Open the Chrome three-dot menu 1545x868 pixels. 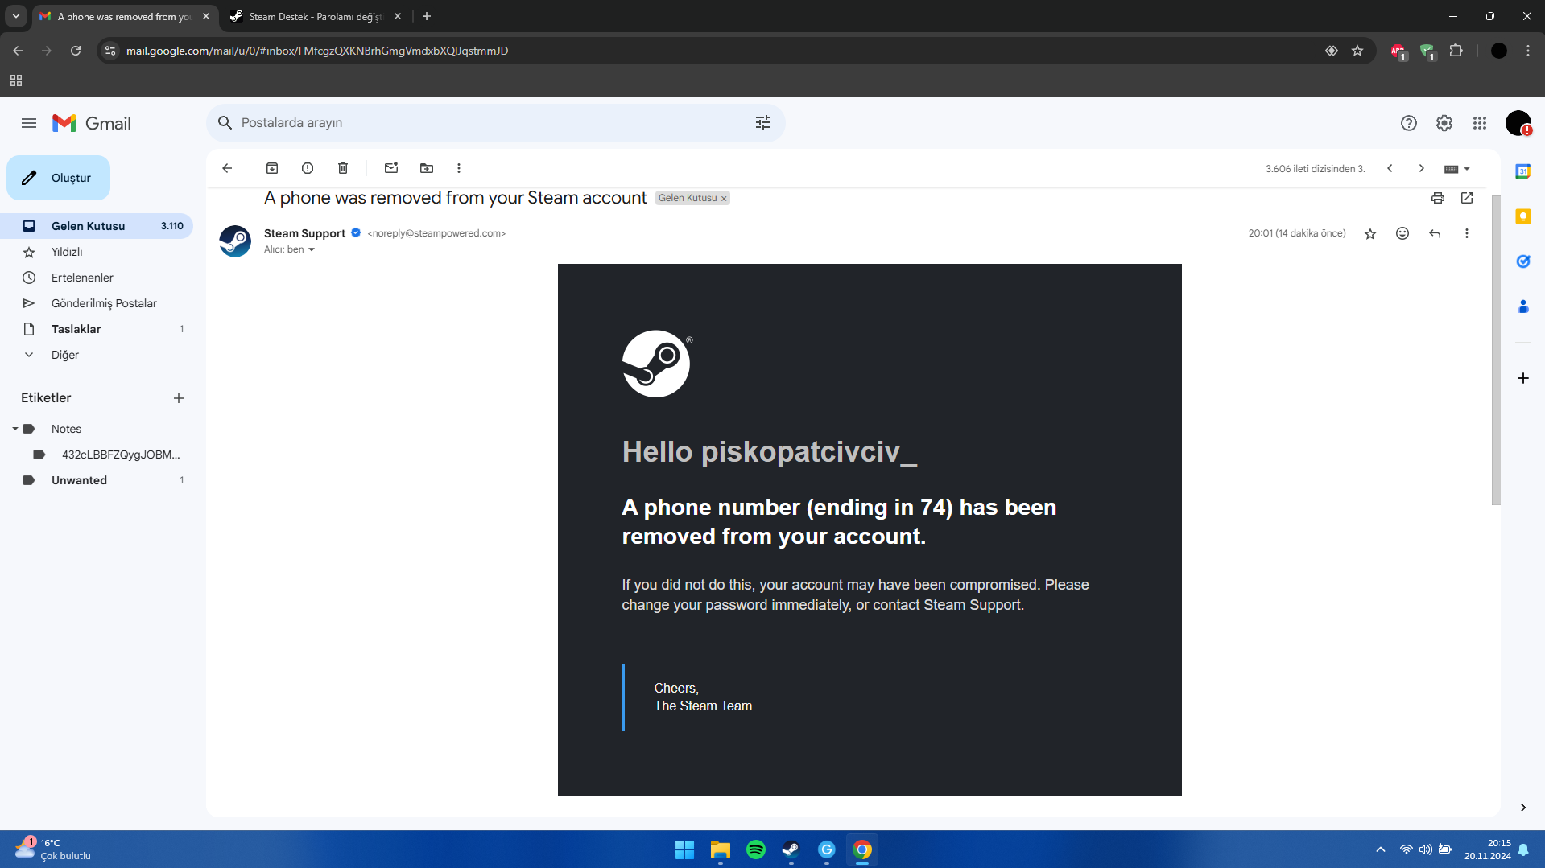1528,51
